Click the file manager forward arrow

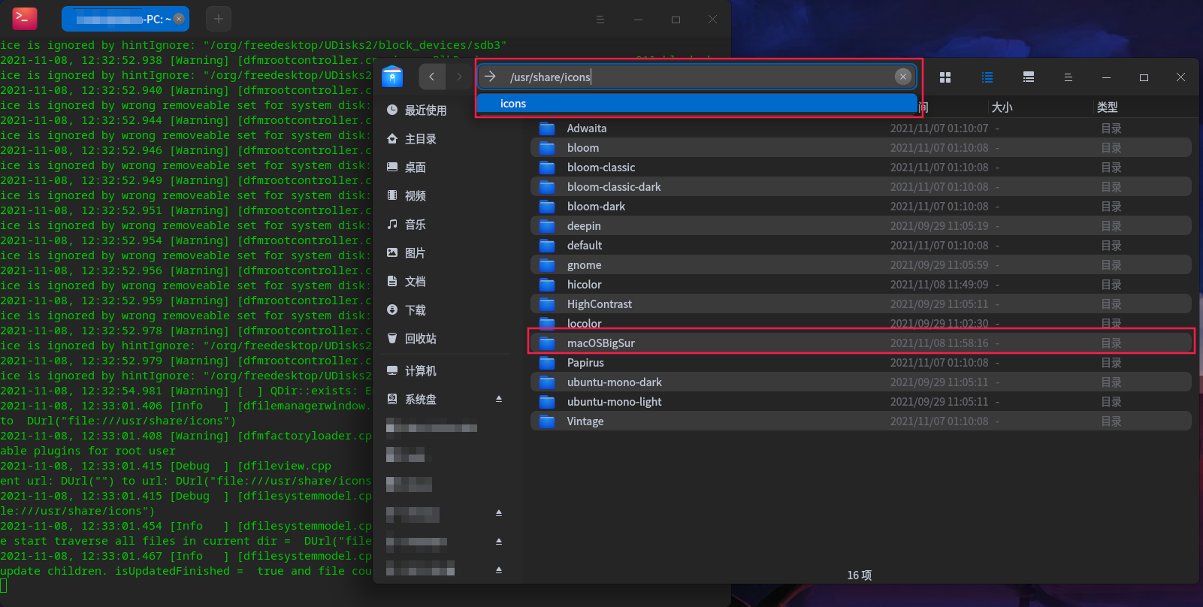coord(459,77)
